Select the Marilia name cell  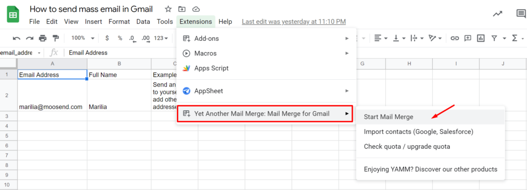119,95
